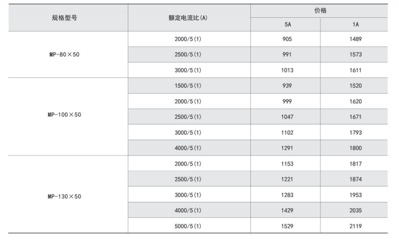Select the price cell showing 1291

tap(288, 147)
